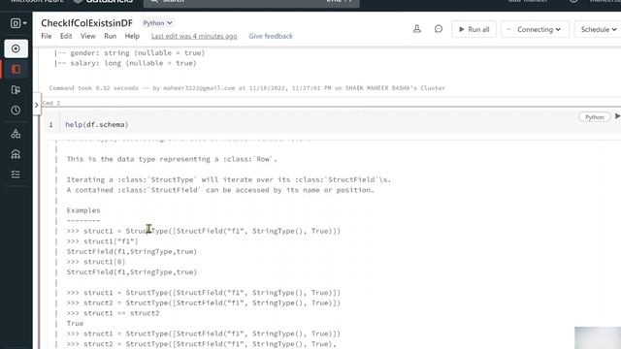Click the Run all button
This screenshot has height=349, width=621.
[x=474, y=29]
